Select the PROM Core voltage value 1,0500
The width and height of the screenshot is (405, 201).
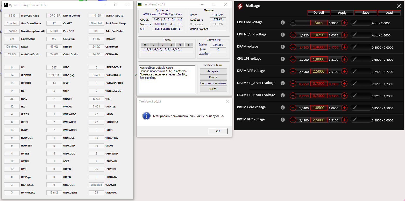319,108
